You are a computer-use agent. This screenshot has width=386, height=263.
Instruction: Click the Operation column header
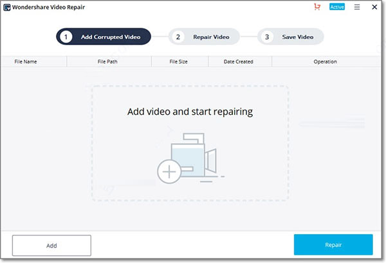[325, 62]
